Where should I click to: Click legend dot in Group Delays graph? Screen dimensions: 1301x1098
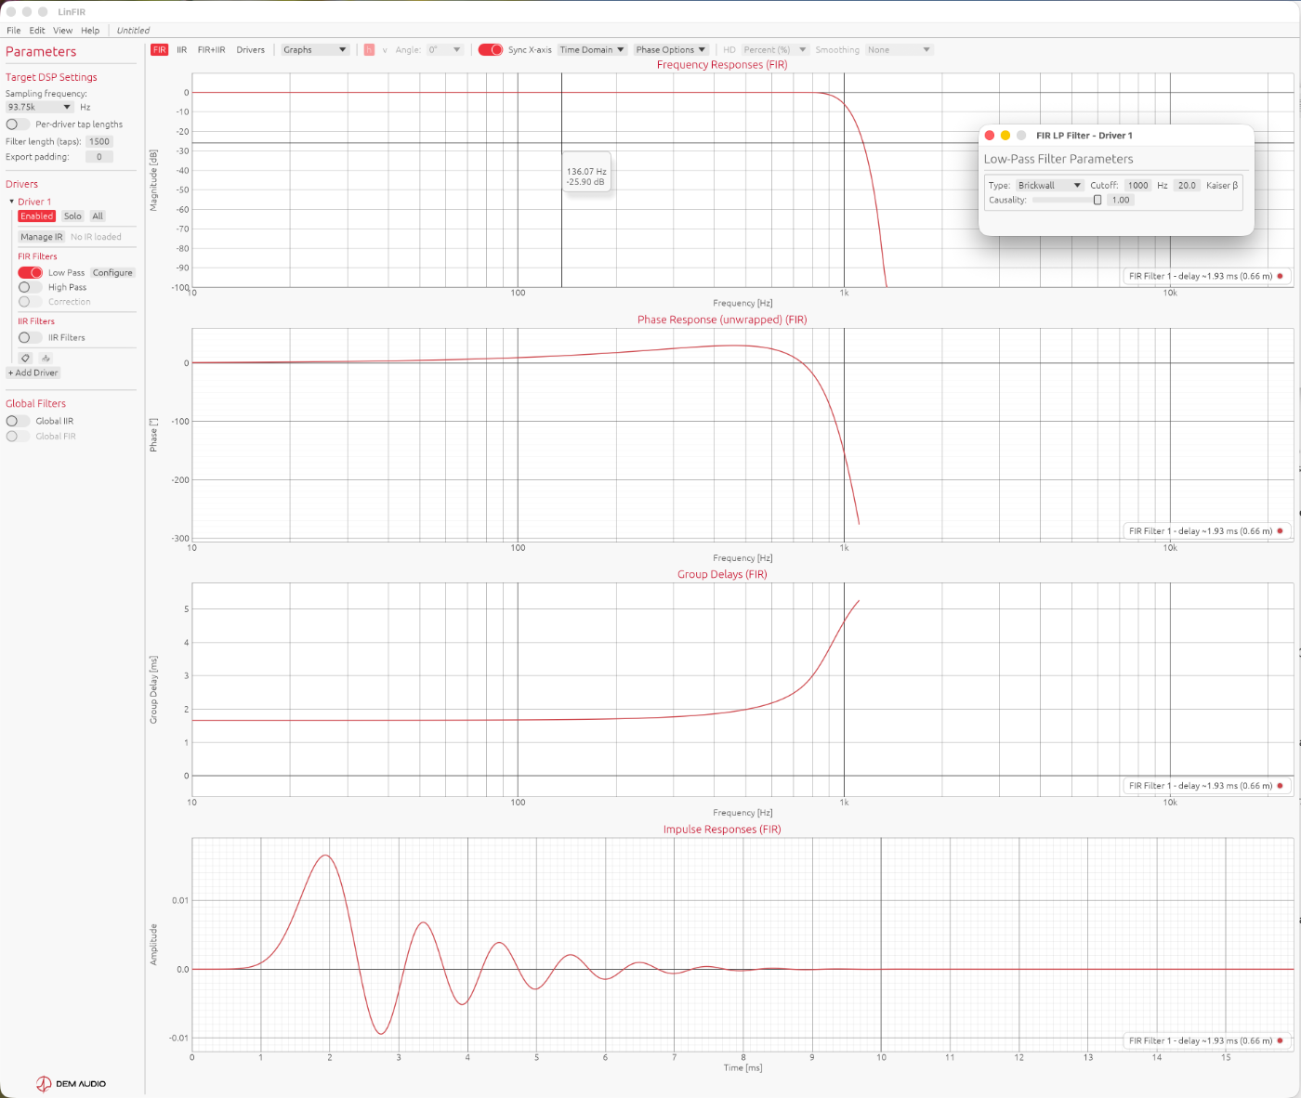(x=1280, y=786)
